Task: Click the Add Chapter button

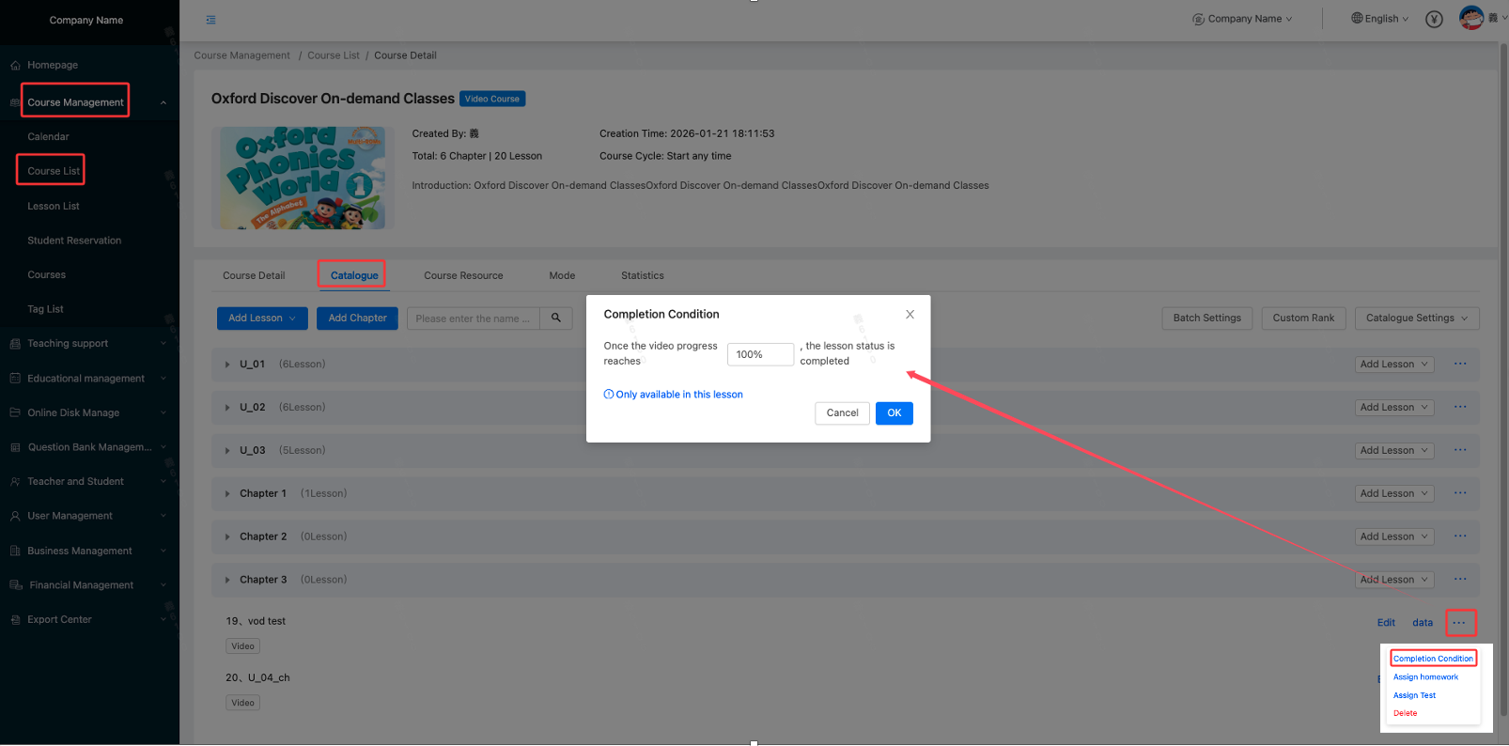Action: click(x=357, y=319)
